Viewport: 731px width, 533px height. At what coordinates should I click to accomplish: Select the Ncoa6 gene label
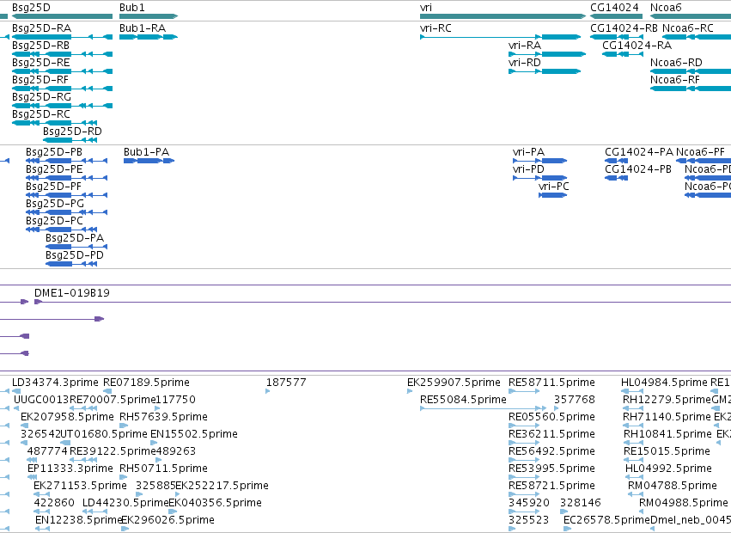coord(666,8)
